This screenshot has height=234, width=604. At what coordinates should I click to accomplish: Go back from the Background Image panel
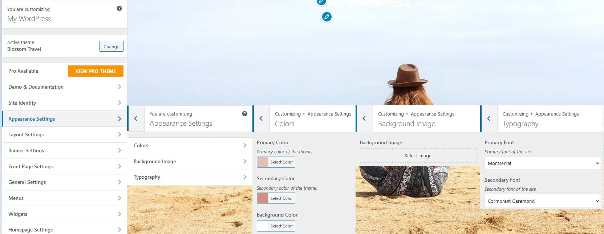(364, 118)
